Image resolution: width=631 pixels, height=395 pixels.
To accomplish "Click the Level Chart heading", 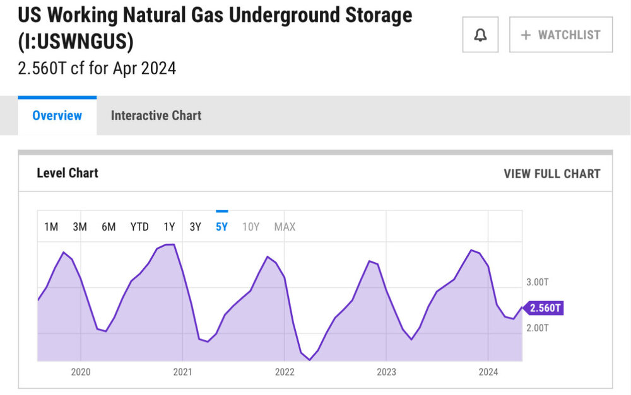I will 68,173.
